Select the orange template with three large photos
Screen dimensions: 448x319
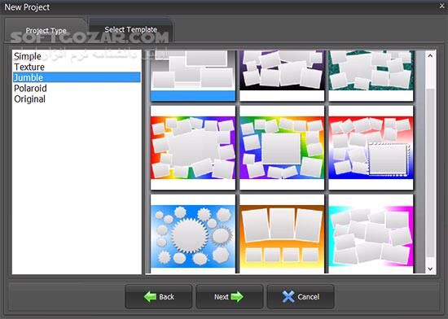click(282, 234)
